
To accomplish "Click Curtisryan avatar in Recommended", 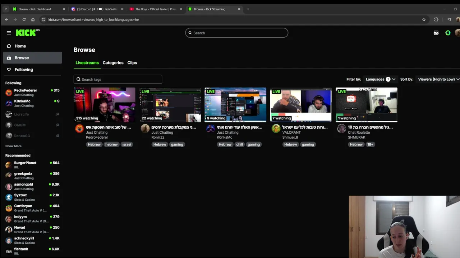I will coord(9,208).
